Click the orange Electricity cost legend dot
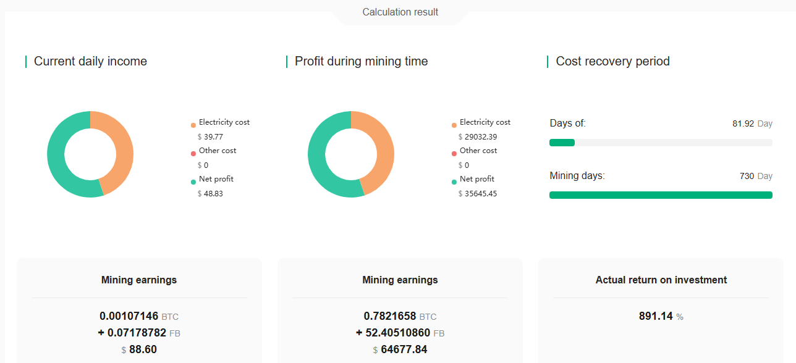Image resolution: width=796 pixels, height=363 pixels. pyautogui.click(x=193, y=122)
